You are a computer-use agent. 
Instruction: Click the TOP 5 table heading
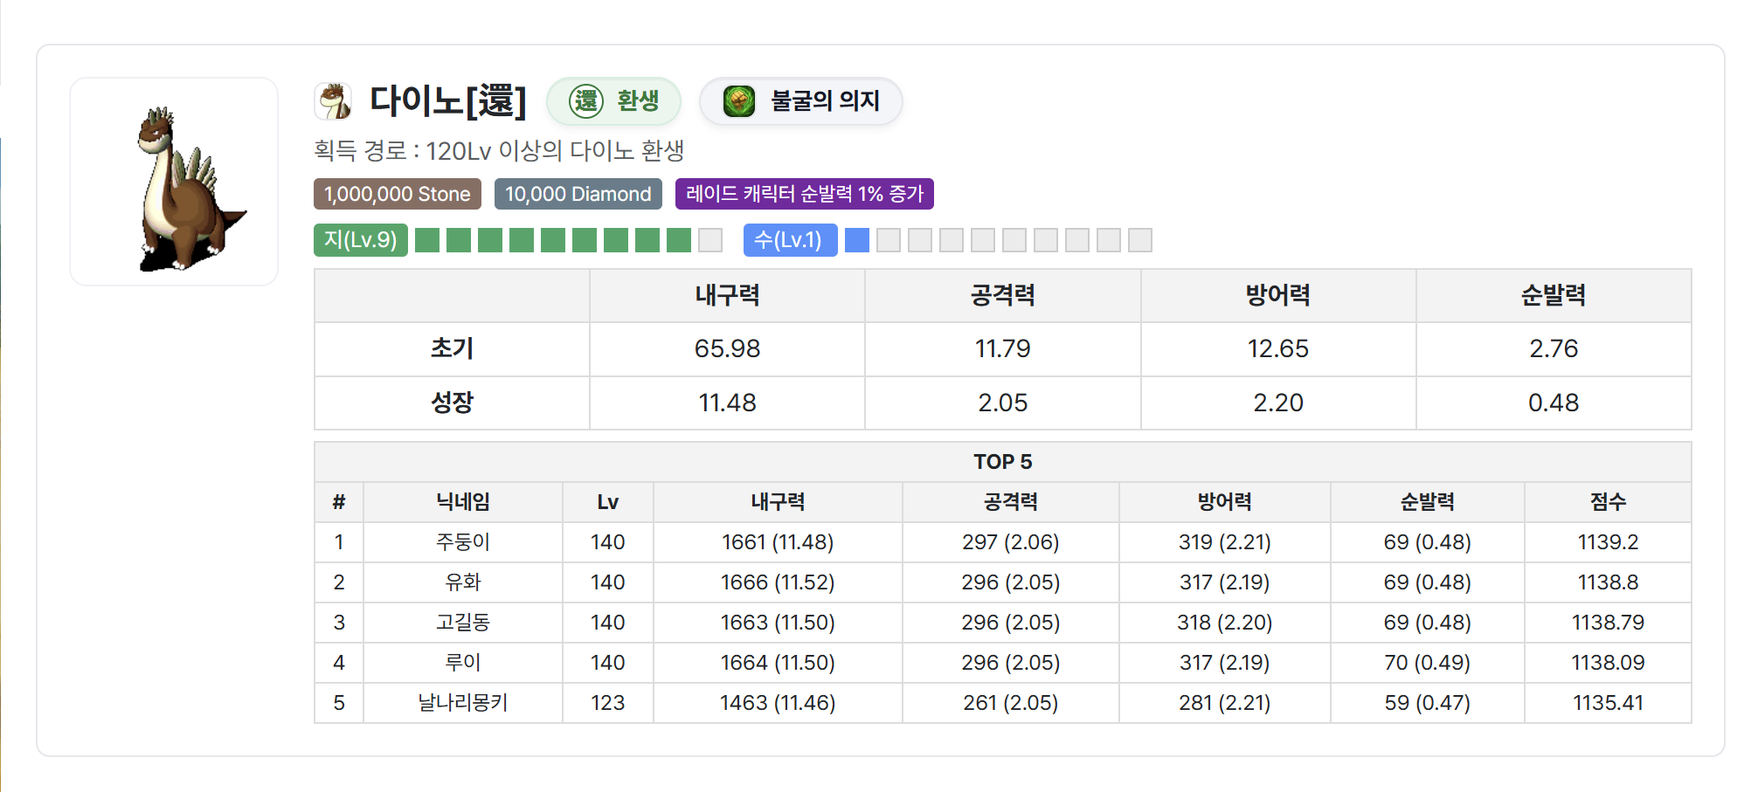click(x=1002, y=462)
